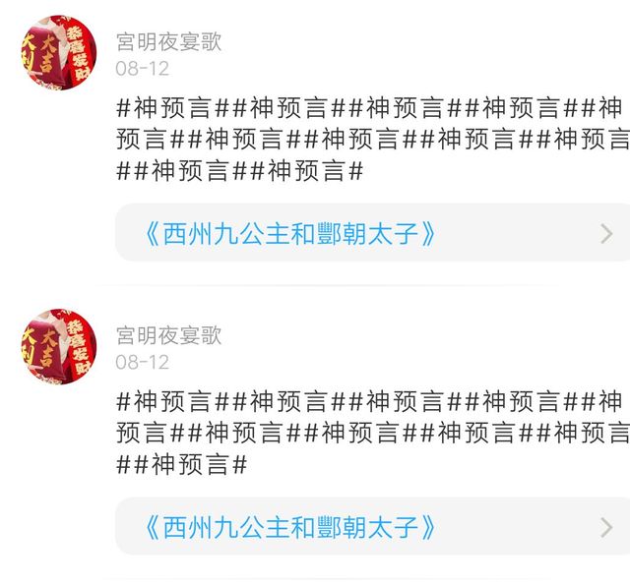Tap username 宫明夜宴歌 on the top post
This screenshot has height=585, width=630.
coord(168,41)
